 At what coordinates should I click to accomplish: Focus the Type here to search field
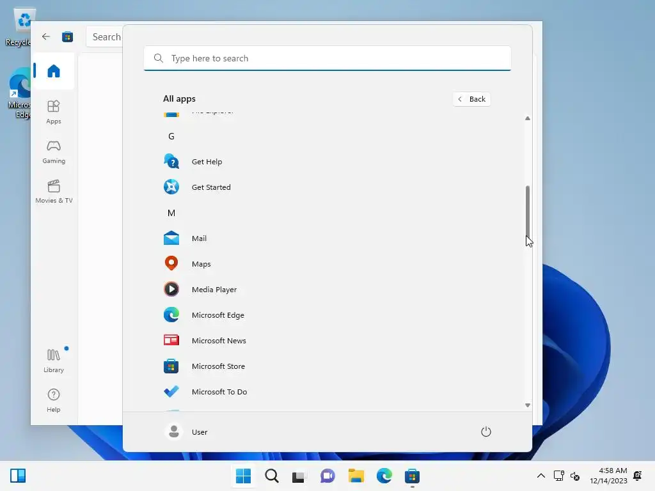point(327,58)
